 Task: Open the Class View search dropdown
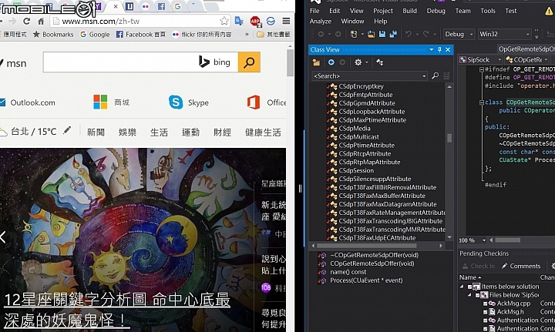coord(424,76)
